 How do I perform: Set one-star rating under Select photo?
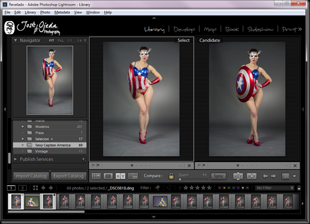tap(132, 165)
